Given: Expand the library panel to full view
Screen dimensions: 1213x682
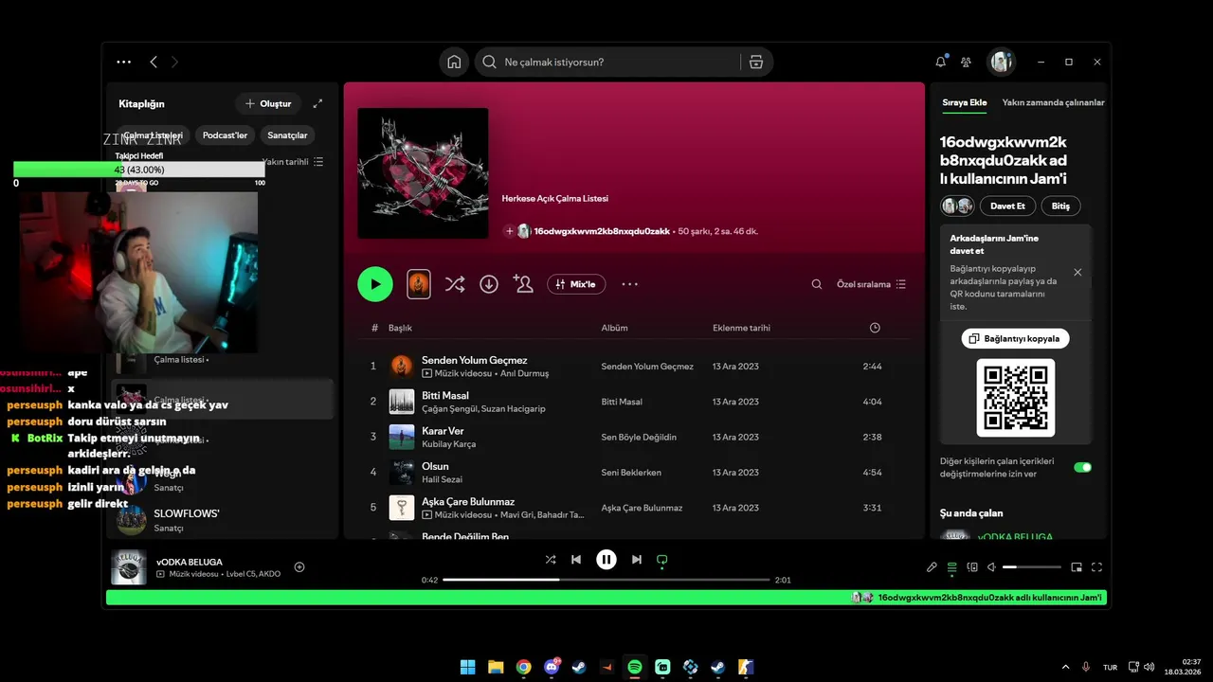Looking at the screenshot, I should click(x=317, y=103).
